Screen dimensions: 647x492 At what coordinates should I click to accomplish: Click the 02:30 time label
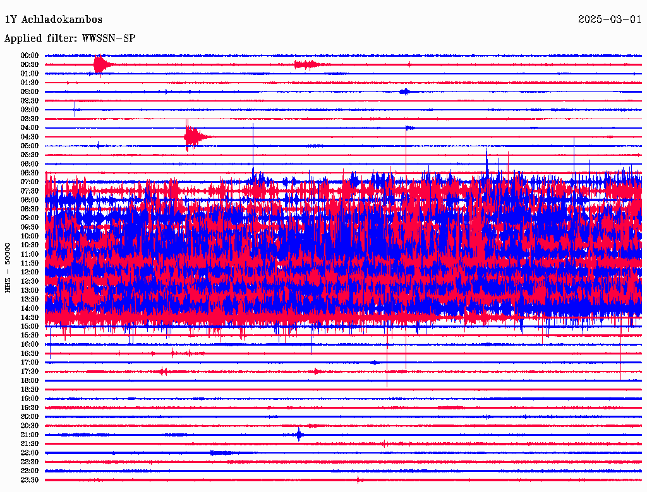click(x=30, y=101)
